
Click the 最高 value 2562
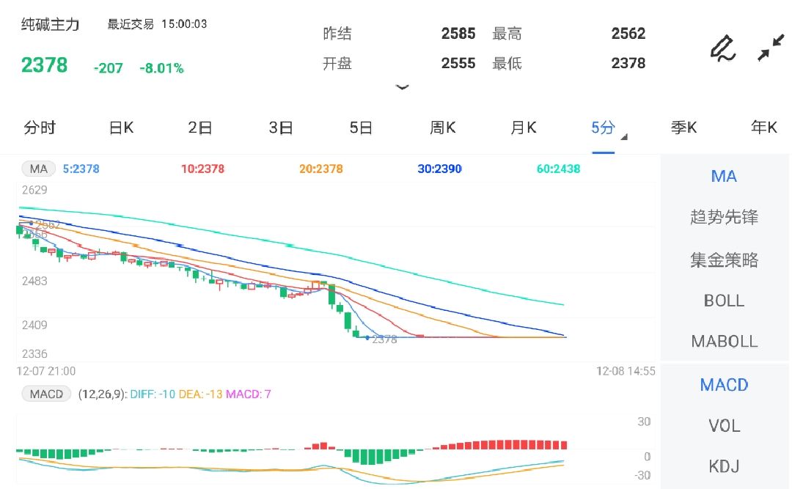pyautogui.click(x=628, y=33)
